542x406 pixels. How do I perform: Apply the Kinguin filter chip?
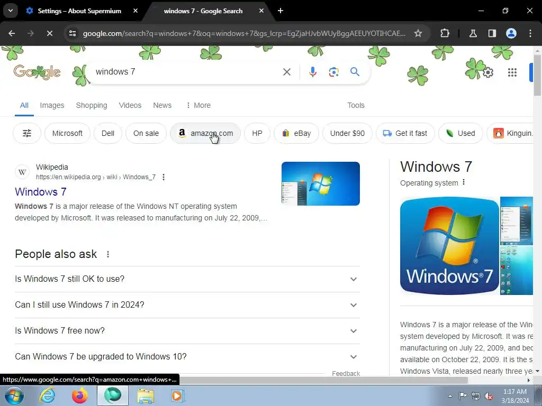pyautogui.click(x=510, y=133)
